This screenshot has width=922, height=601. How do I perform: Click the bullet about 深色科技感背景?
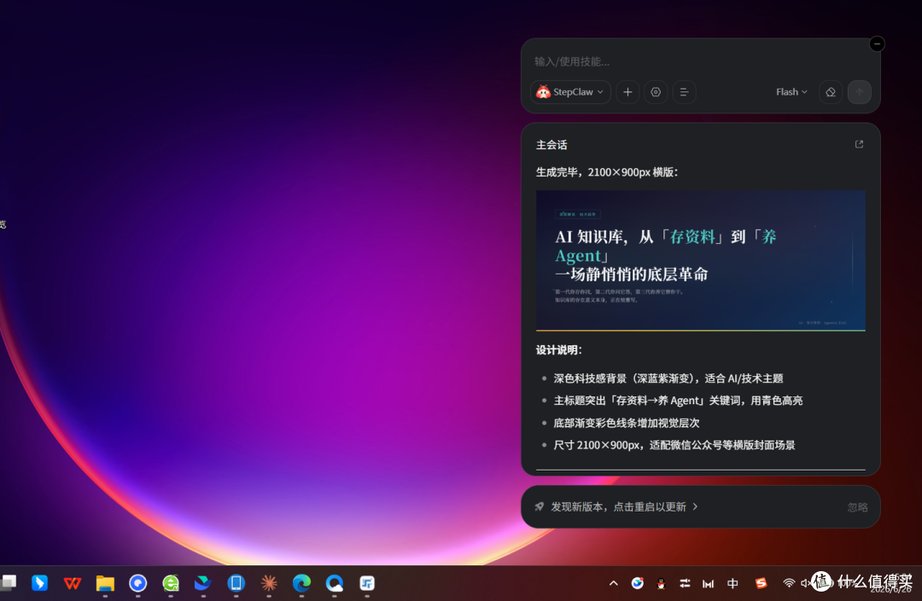[x=668, y=379]
